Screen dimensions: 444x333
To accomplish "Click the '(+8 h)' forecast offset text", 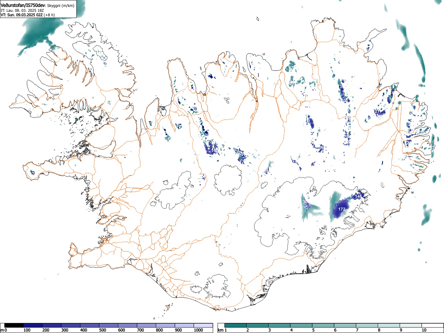I will [x=49, y=15].
